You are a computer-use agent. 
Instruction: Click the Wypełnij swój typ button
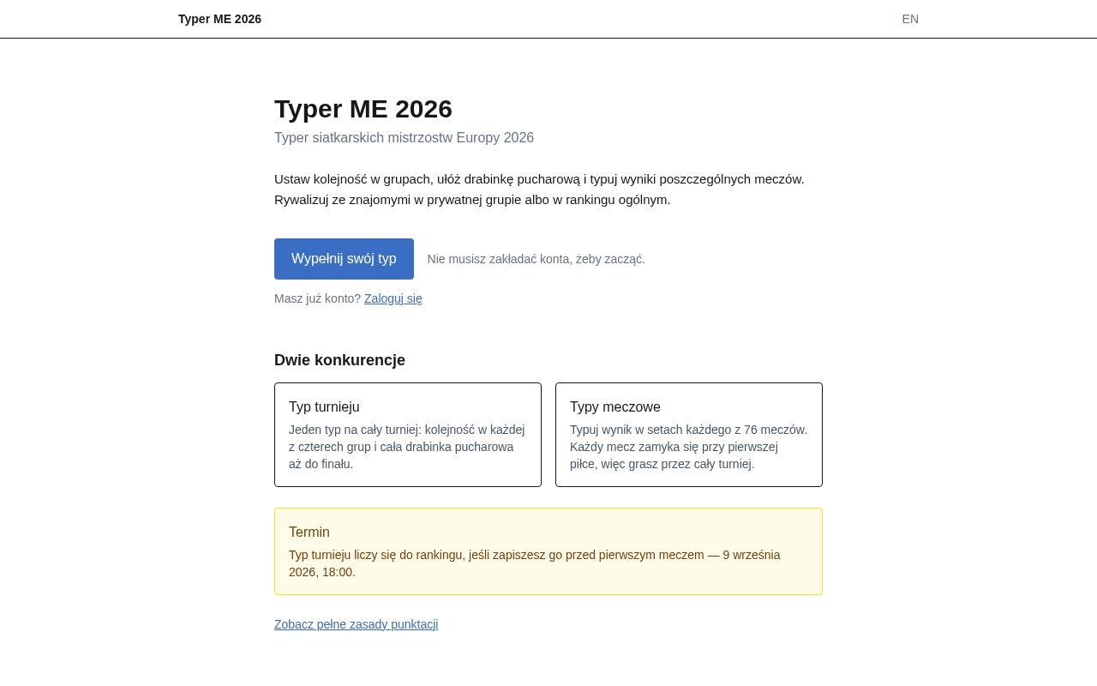pos(344,259)
